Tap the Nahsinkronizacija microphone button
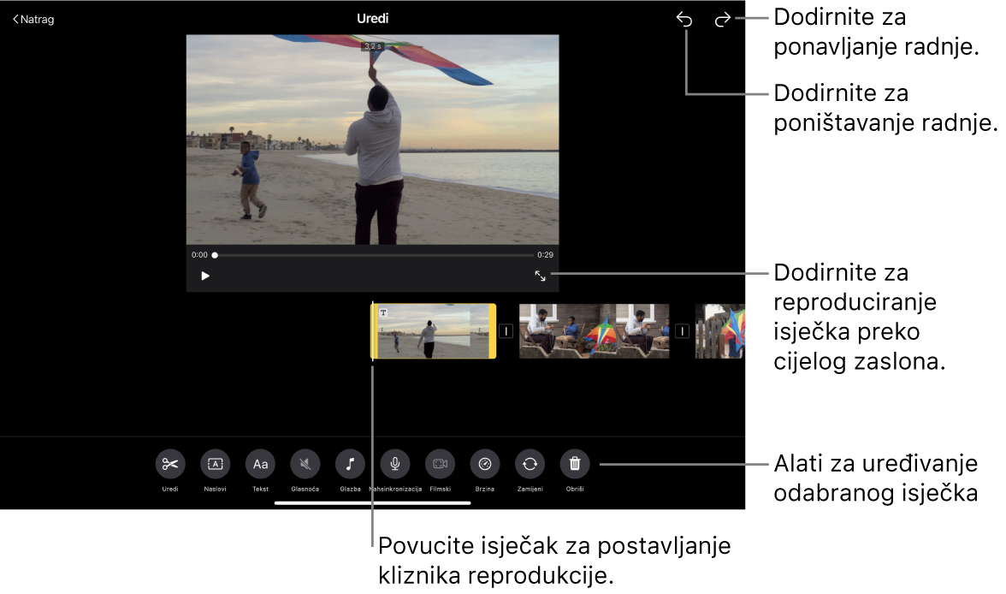 click(x=395, y=464)
